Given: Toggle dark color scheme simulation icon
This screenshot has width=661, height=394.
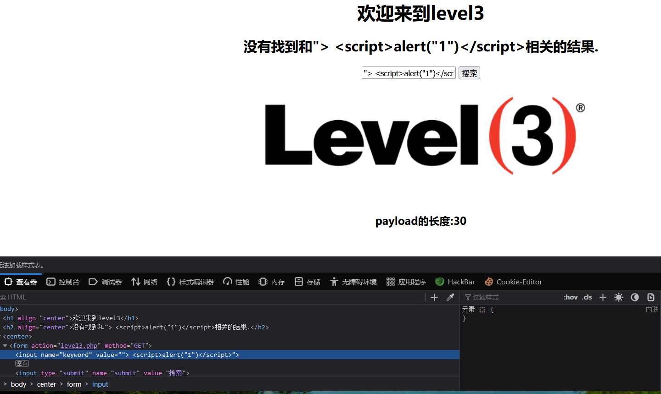Looking at the screenshot, I should tap(635, 297).
